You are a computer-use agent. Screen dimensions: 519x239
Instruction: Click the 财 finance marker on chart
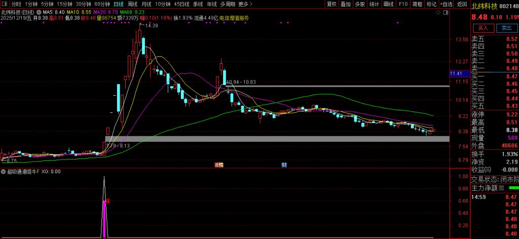click(284, 165)
